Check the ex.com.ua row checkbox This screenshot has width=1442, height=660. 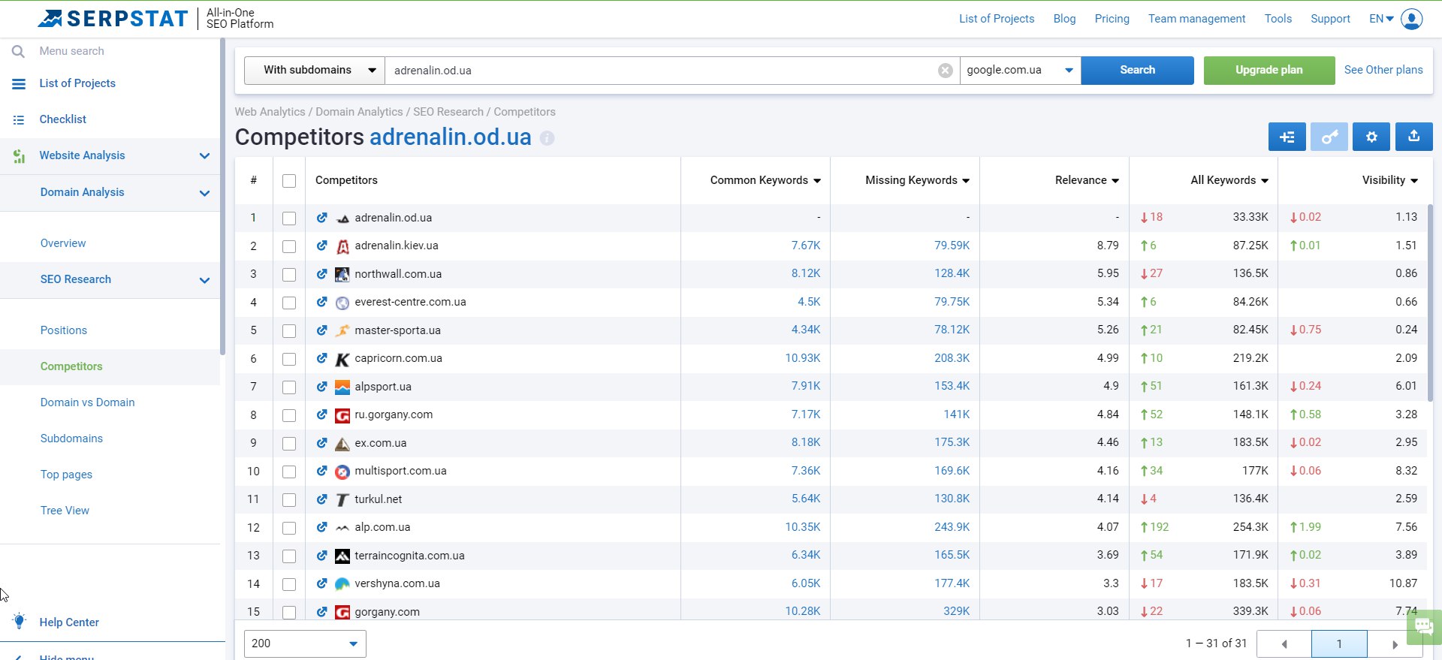[x=289, y=444]
